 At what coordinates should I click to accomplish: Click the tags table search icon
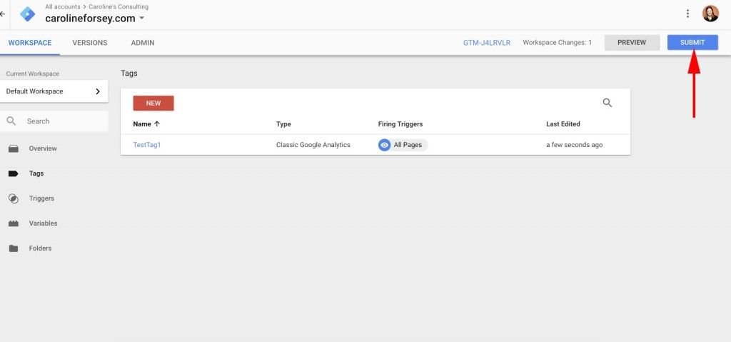point(608,103)
